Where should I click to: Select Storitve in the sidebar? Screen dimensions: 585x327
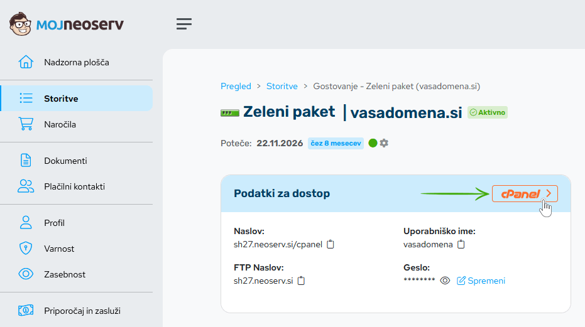coord(77,99)
